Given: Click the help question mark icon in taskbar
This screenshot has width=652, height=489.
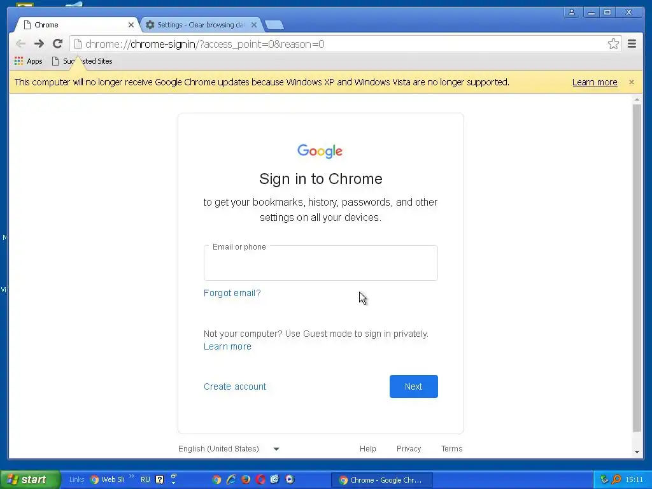Looking at the screenshot, I should 160,479.
